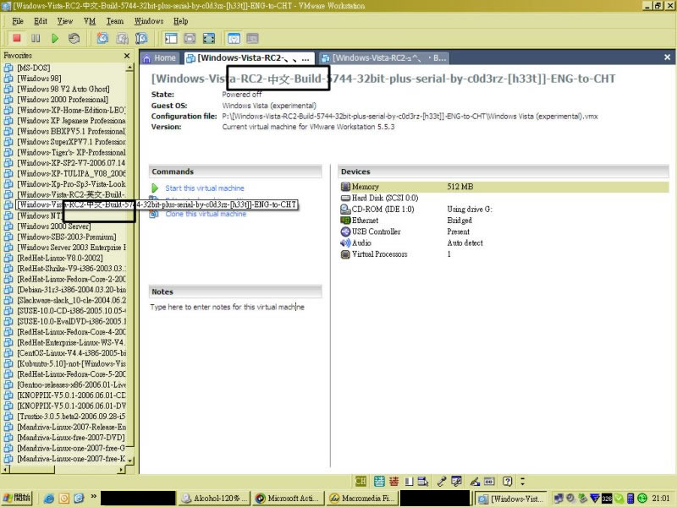Click the Summary view toolbar icon
The image size is (677, 507).
click(x=234, y=38)
